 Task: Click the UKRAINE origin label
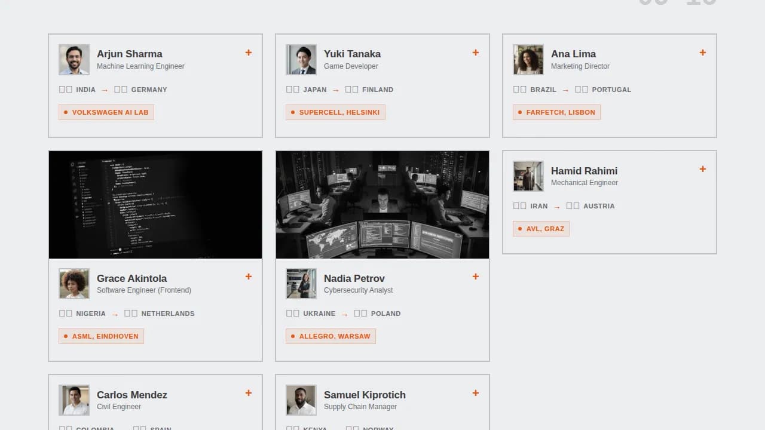319,314
